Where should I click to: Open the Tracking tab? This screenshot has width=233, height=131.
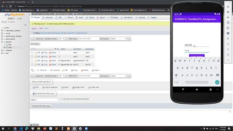click(x=140, y=17)
